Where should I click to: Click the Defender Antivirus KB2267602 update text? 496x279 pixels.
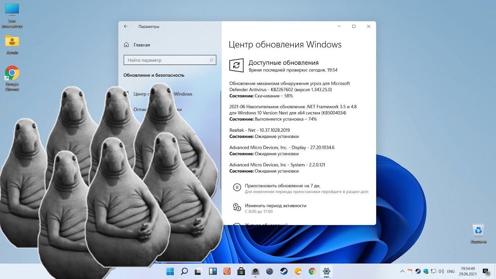289,86
